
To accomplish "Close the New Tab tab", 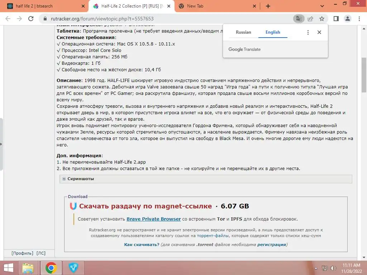I will [x=254, y=6].
